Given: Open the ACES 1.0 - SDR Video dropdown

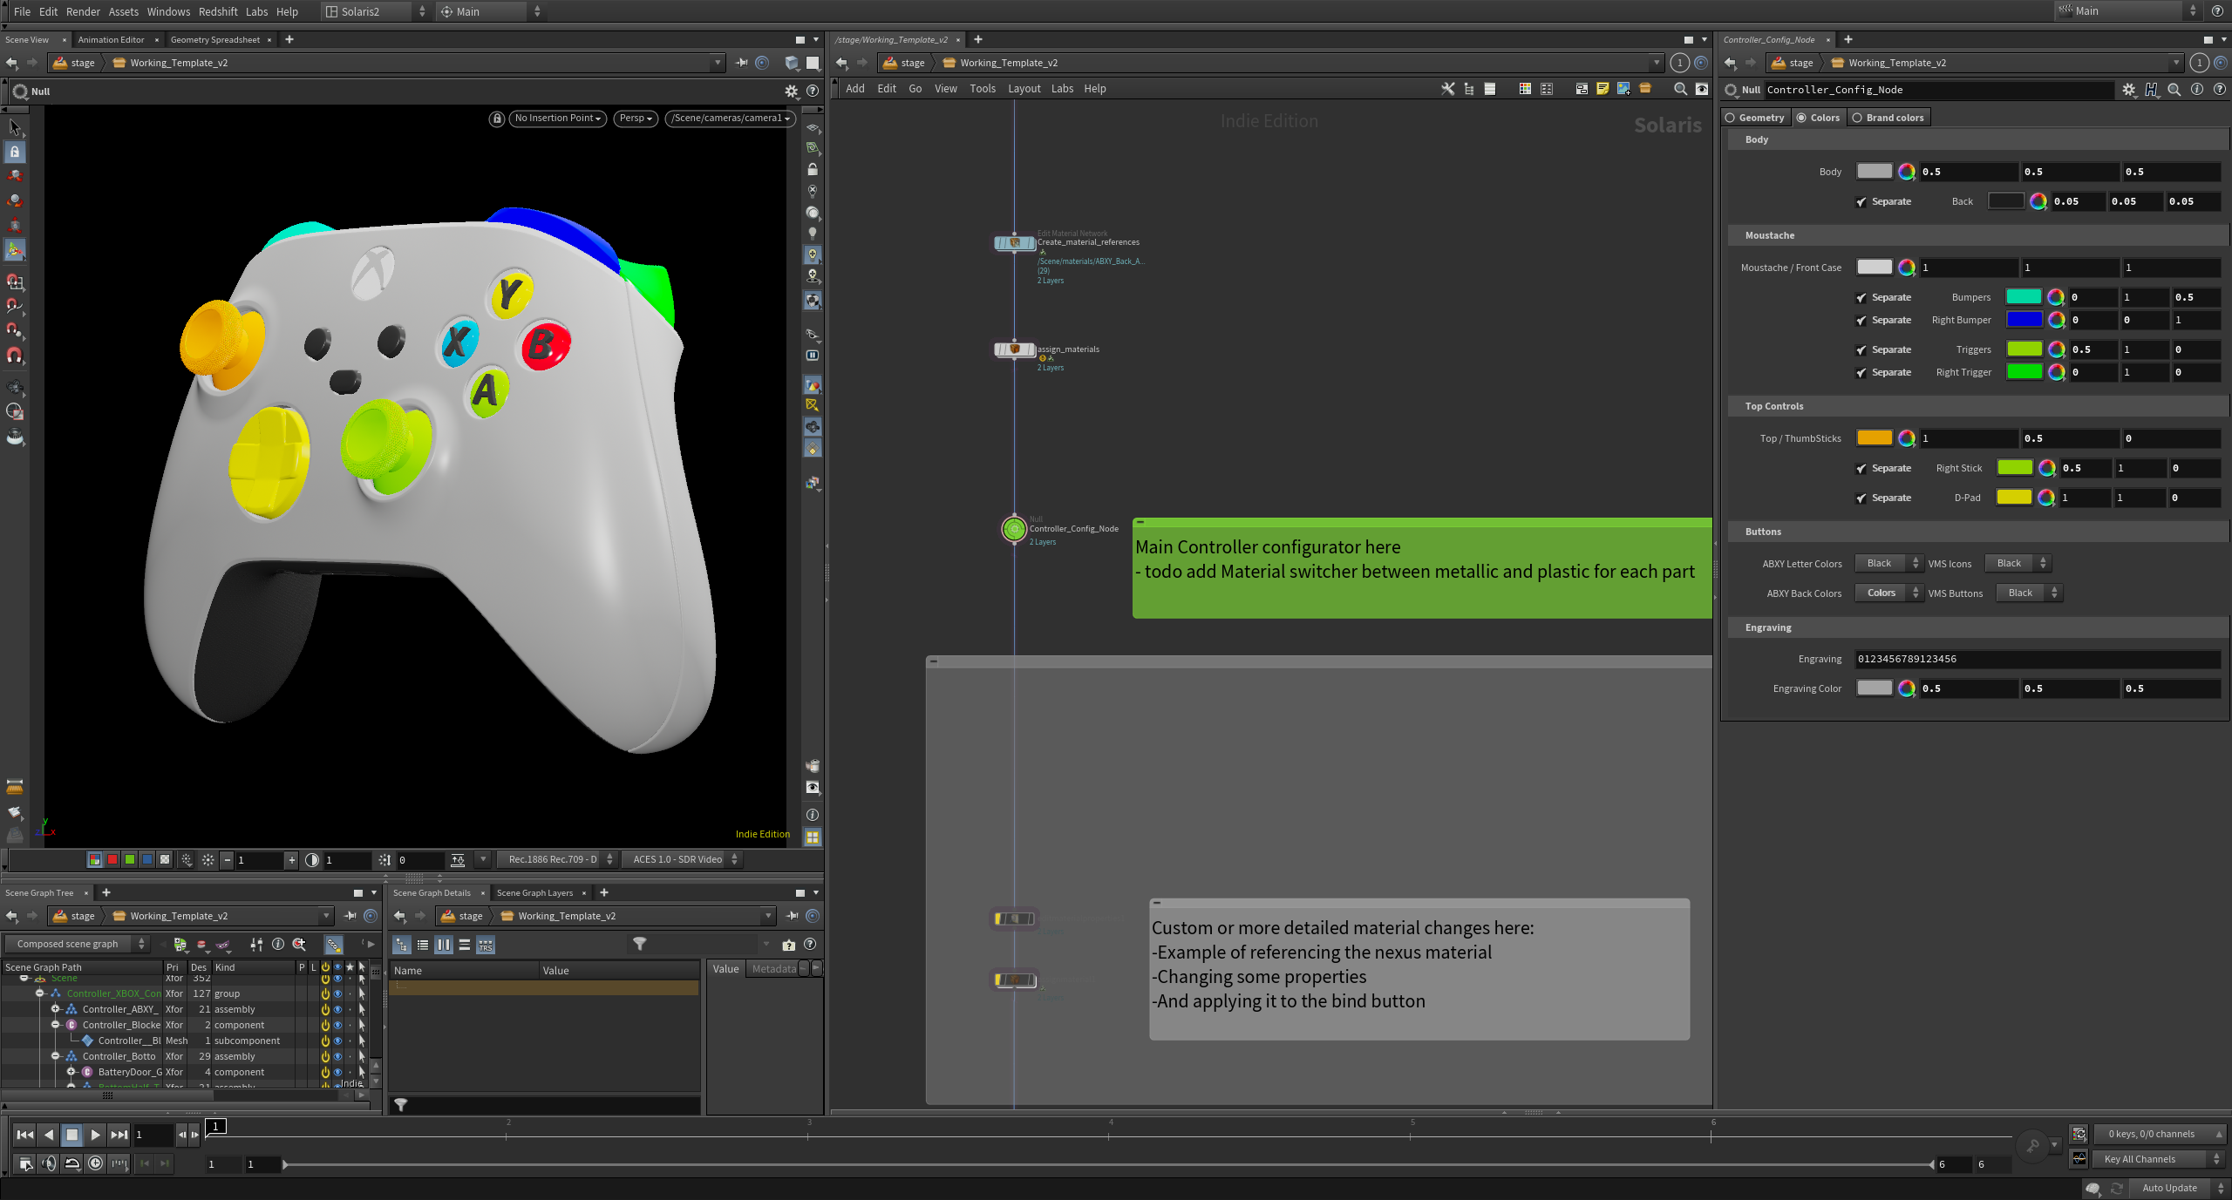Looking at the screenshot, I should pyautogui.click(x=683, y=859).
